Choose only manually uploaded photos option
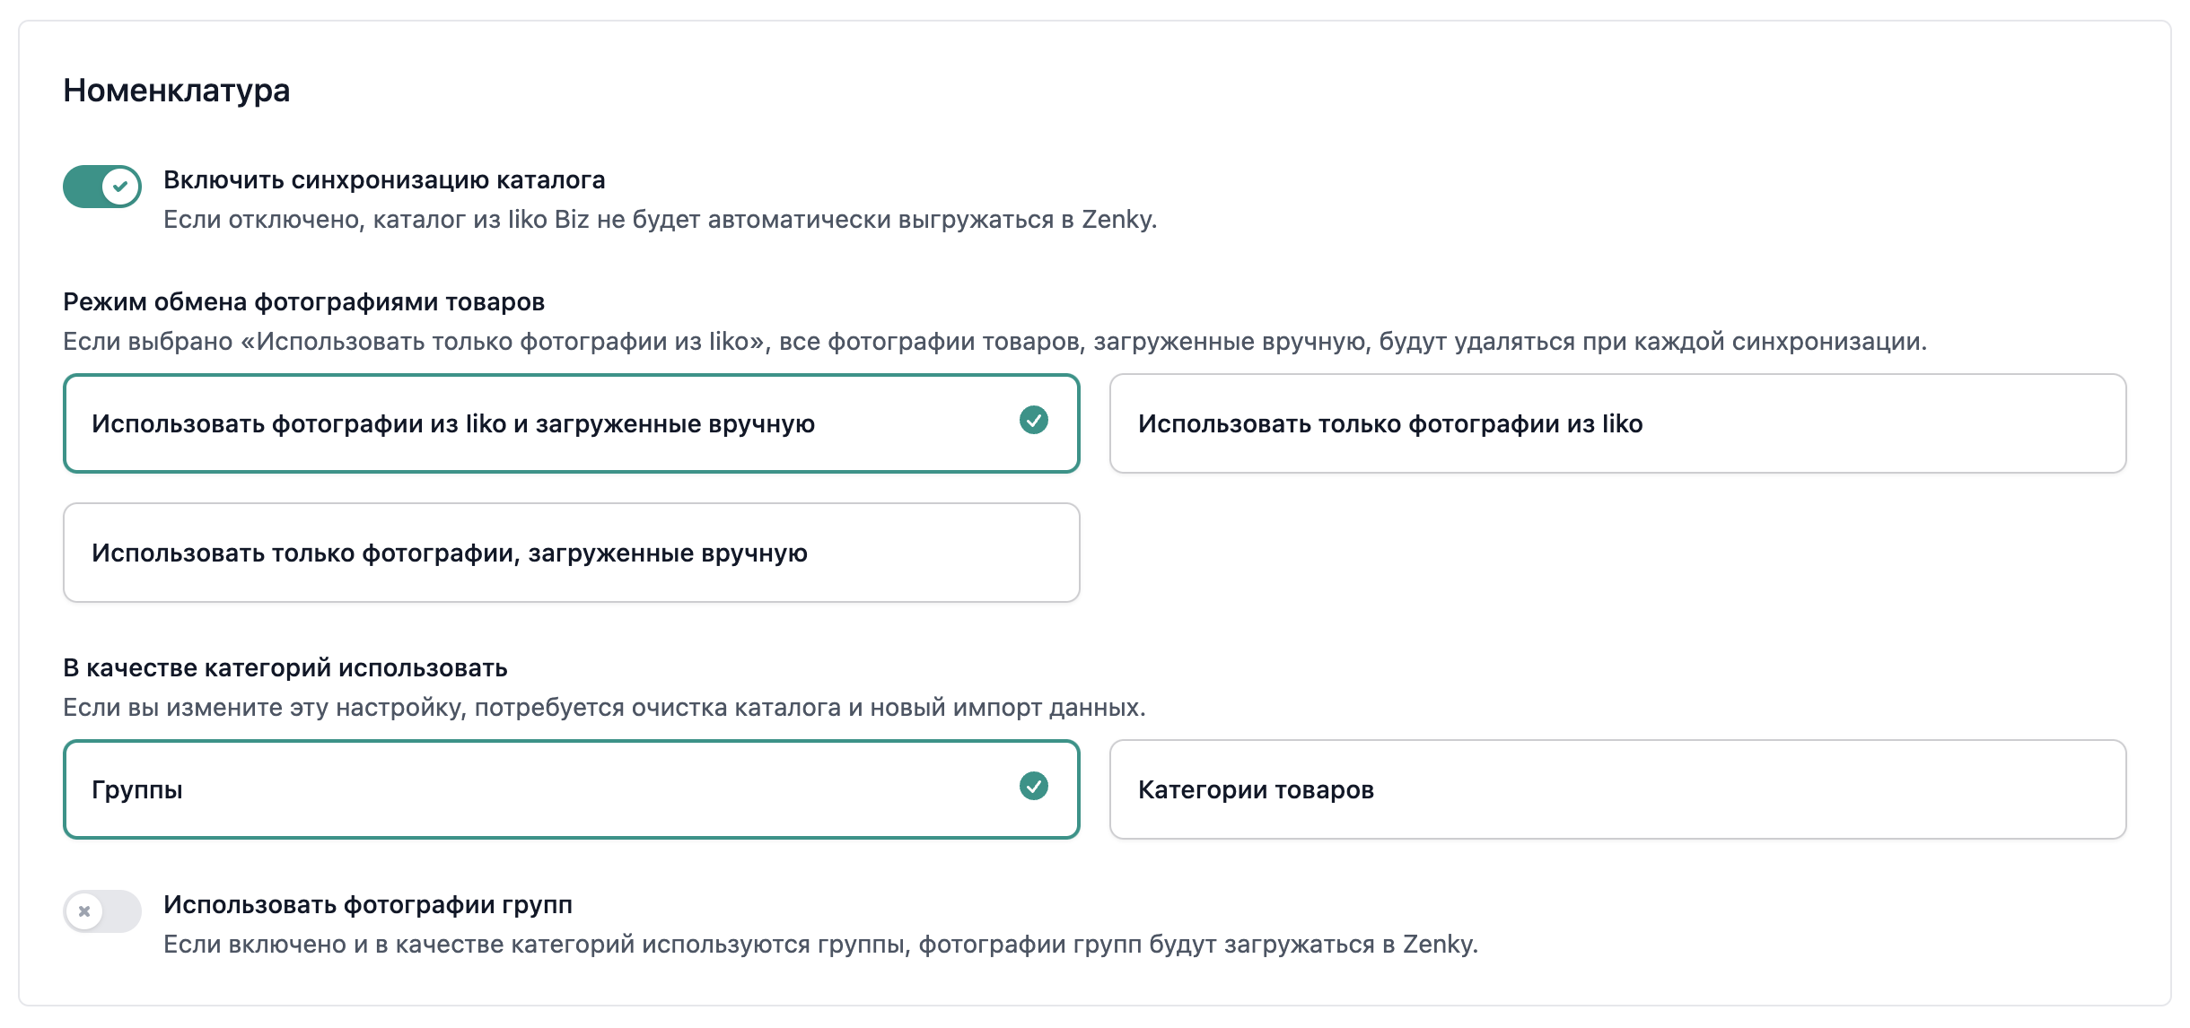 point(571,553)
